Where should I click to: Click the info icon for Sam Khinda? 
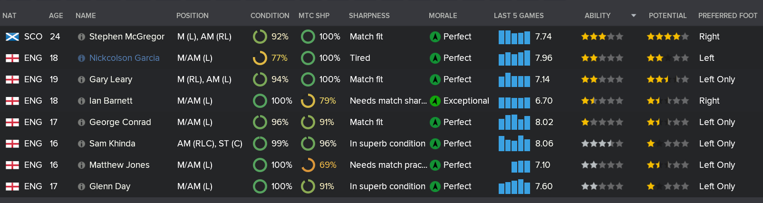click(81, 144)
